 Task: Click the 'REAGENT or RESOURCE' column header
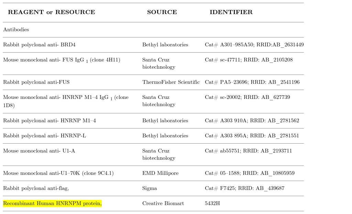tap(52, 12)
